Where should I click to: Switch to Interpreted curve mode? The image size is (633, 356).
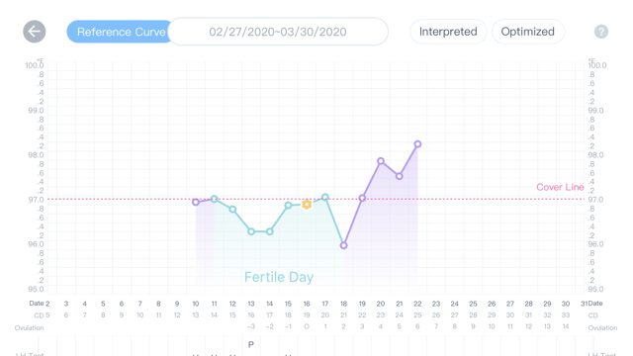coord(448,32)
